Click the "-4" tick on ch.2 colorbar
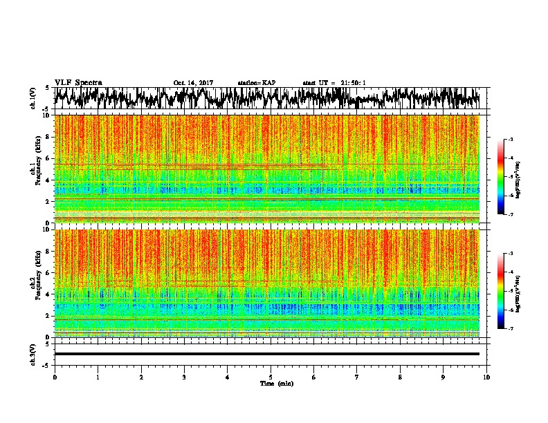Image resolution: width=548 pixels, height=423 pixels. coord(511,272)
